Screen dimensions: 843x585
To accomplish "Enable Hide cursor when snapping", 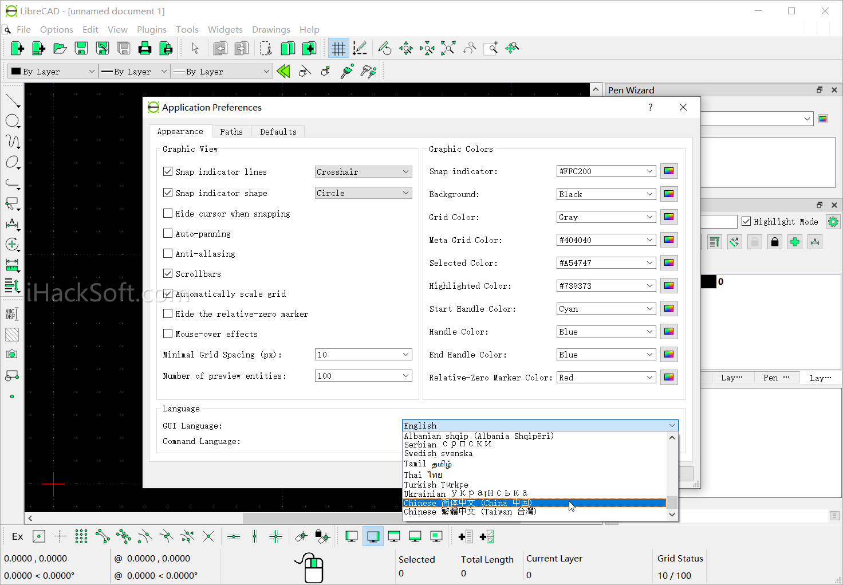I will point(168,213).
